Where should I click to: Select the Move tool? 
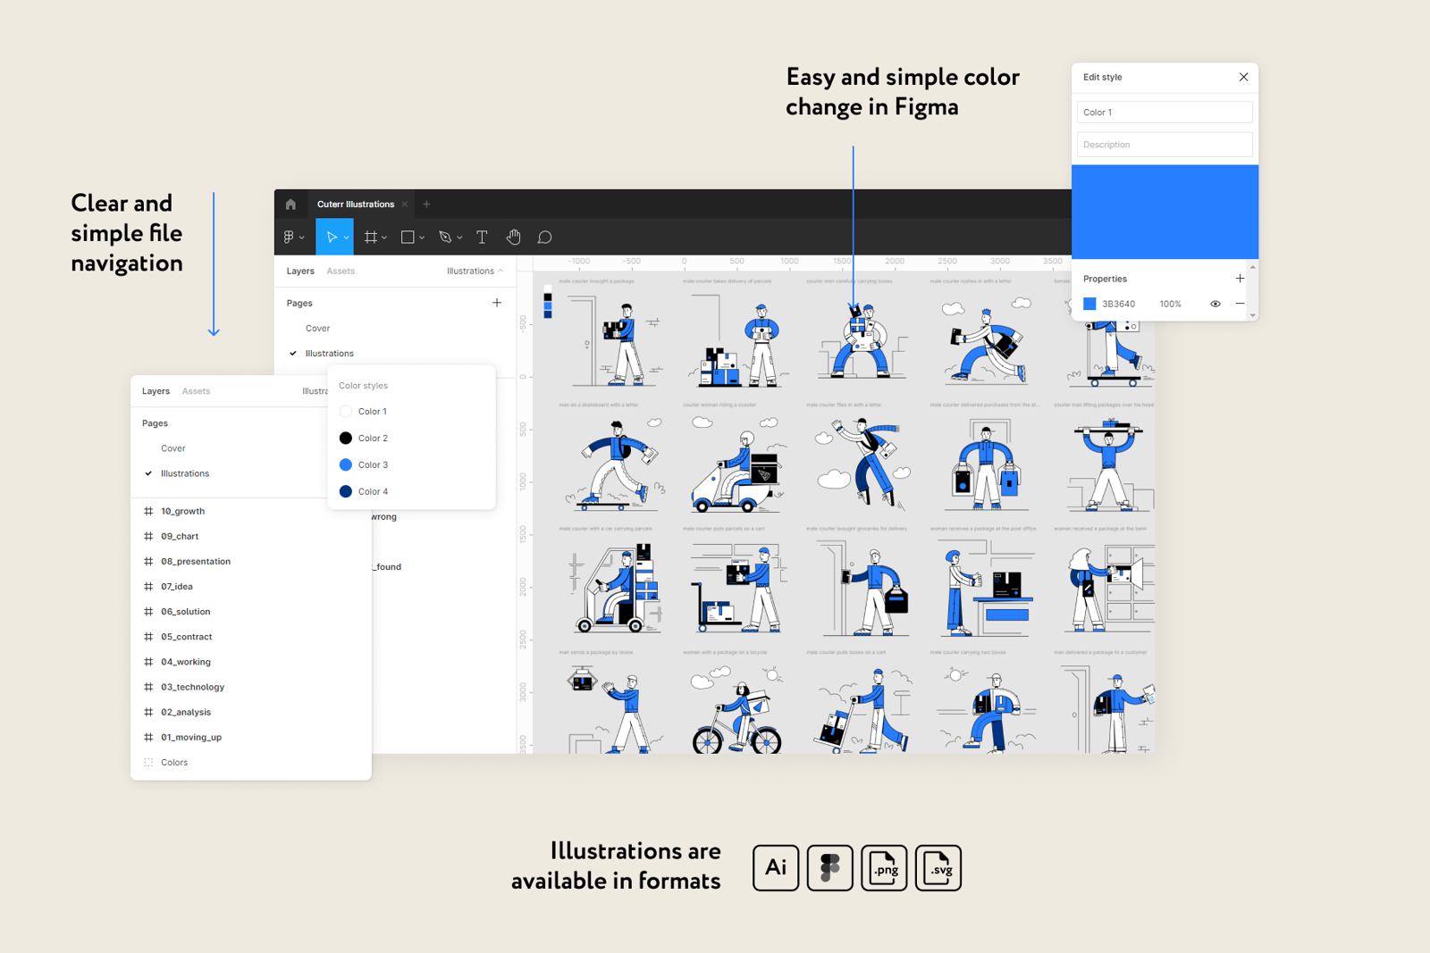click(331, 238)
